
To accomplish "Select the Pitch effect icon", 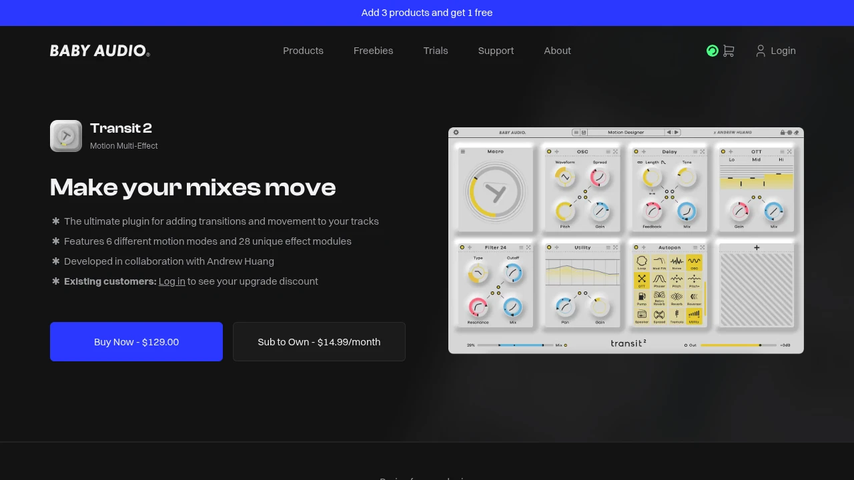I will click(677, 281).
